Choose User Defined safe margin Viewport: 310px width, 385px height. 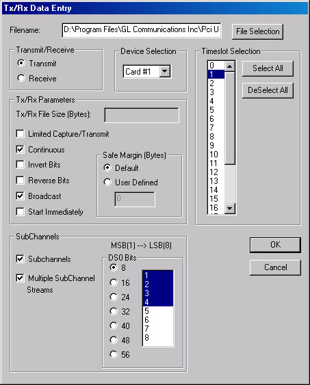click(107, 182)
